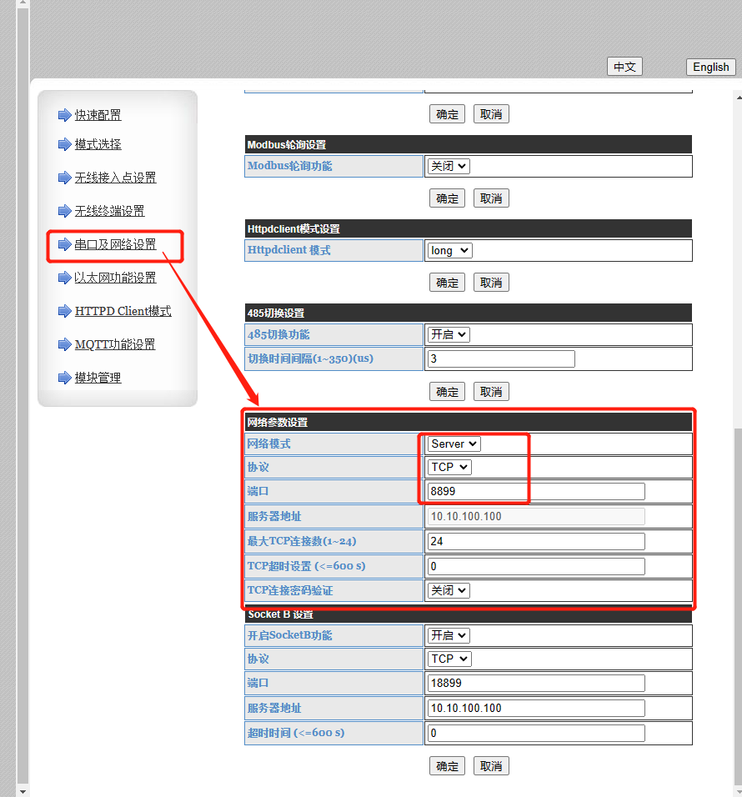The width and height of the screenshot is (742, 797).
Task: Click the arrow icon beside 以太网功能设置
Action: point(64,278)
